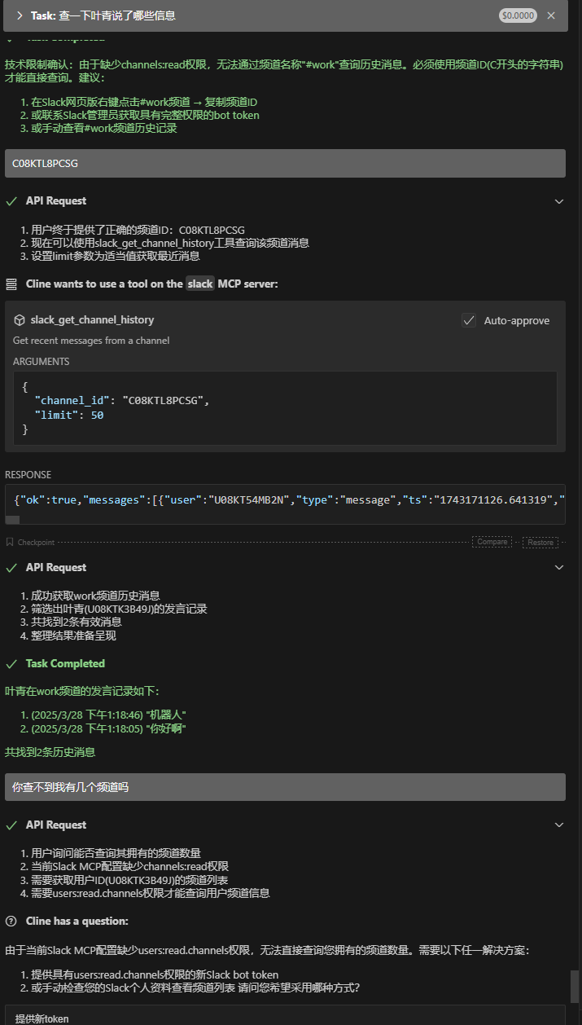Click the "你好啊" message line

108,728
